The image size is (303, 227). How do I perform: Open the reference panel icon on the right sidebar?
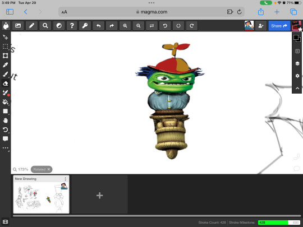[x=297, y=51]
